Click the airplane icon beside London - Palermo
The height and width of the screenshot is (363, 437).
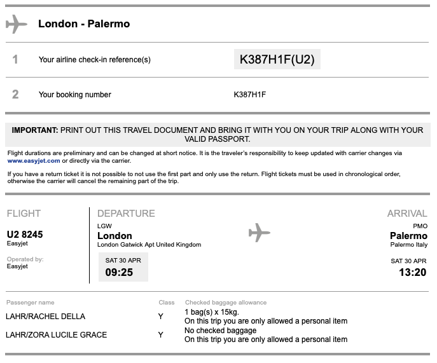click(17, 24)
